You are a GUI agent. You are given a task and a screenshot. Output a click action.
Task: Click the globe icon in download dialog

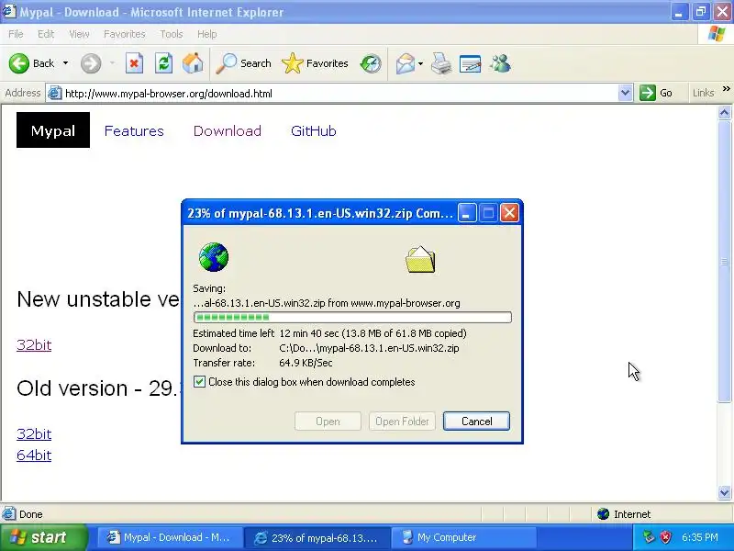point(214,257)
